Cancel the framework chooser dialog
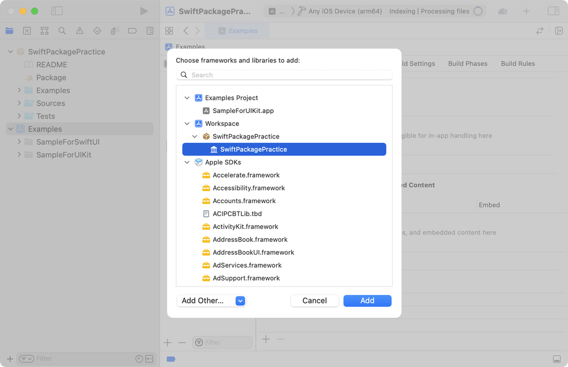The height and width of the screenshot is (367, 568). [x=314, y=301]
